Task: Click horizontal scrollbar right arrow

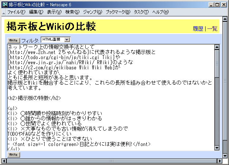Action: coord(219,161)
